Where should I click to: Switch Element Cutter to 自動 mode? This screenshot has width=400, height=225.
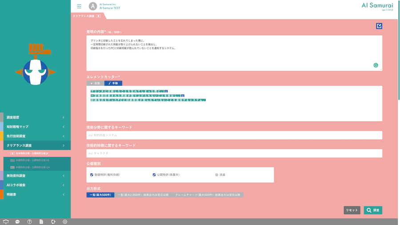[95, 83]
